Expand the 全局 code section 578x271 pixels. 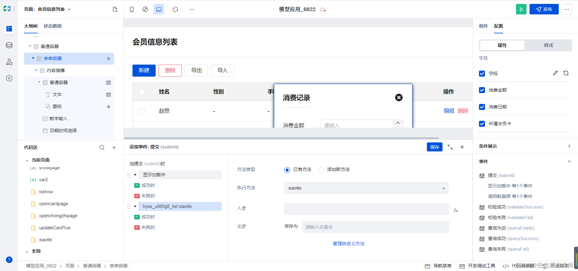27,252
